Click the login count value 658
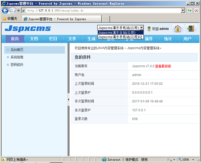Viewport: 201px width, 163px height. click(135, 119)
